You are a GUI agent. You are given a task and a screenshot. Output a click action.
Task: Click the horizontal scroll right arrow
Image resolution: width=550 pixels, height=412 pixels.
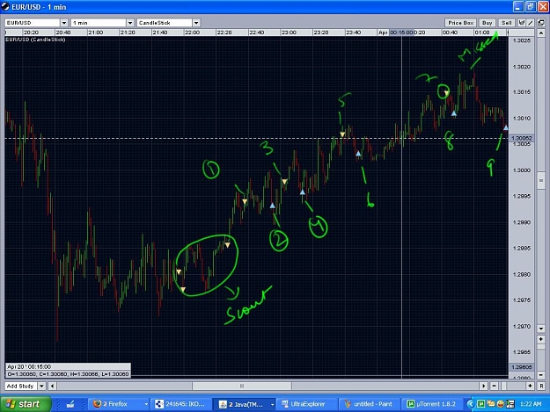pyautogui.click(x=484, y=386)
